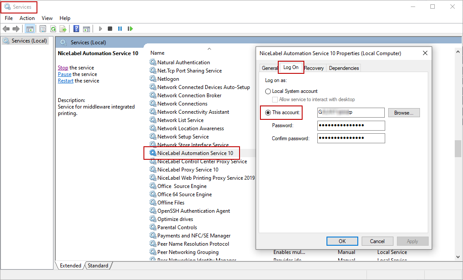Image resolution: width=463 pixels, height=280 pixels.
Task: Click the Restart Service toolbar icon
Action: click(x=130, y=29)
